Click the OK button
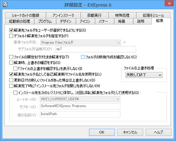 click(102, 132)
